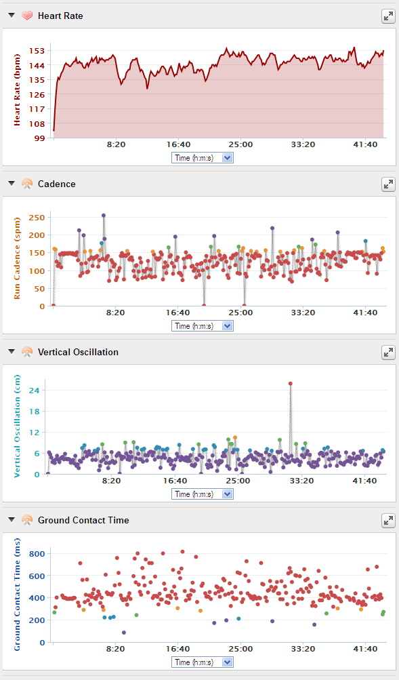Click the Vertical Oscillation (cm) axis label
Image resolution: width=399 pixels, height=680 pixels.
pyautogui.click(x=18, y=426)
